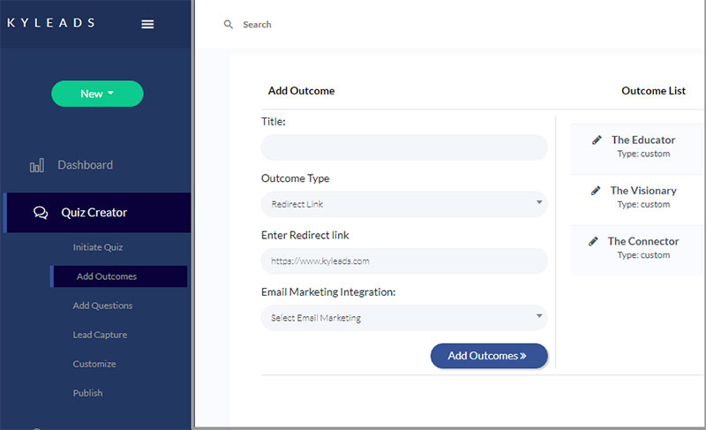Select The Connector outcome title
Viewport: 706px width, 430px height.
tap(643, 241)
